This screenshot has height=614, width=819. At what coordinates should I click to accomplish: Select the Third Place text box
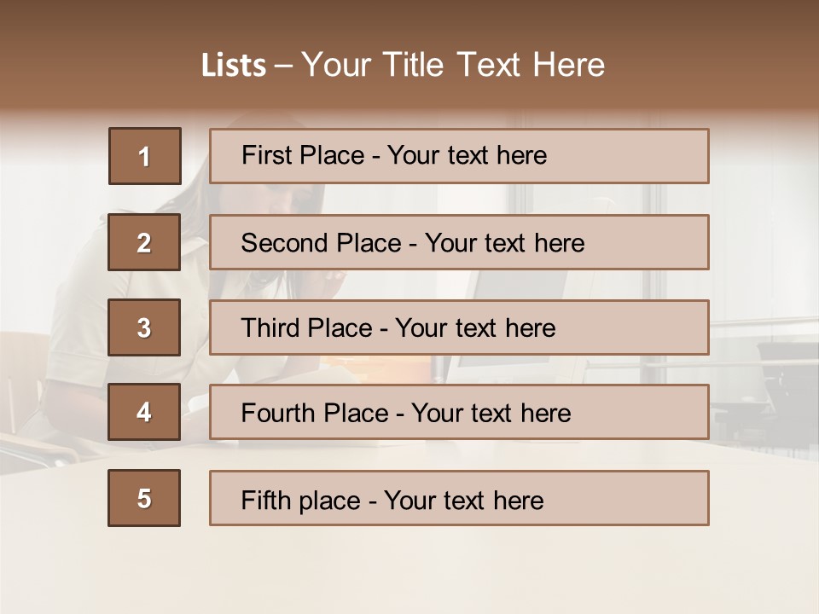pos(459,327)
